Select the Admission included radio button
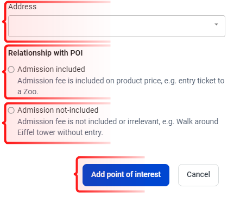Image resolution: width=234 pixels, height=201 pixels. pos(11,69)
